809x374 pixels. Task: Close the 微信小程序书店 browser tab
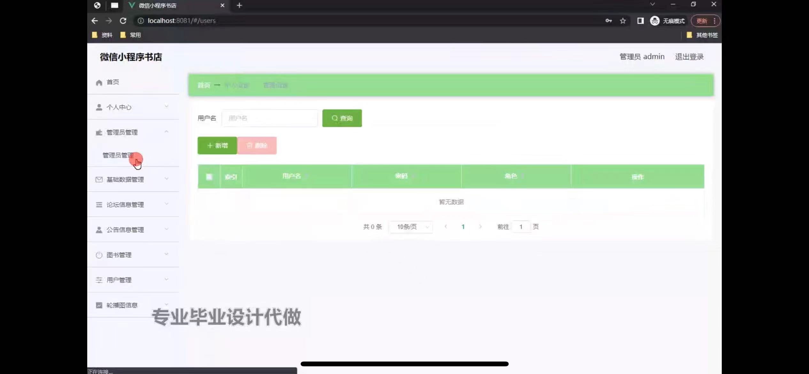tap(222, 5)
